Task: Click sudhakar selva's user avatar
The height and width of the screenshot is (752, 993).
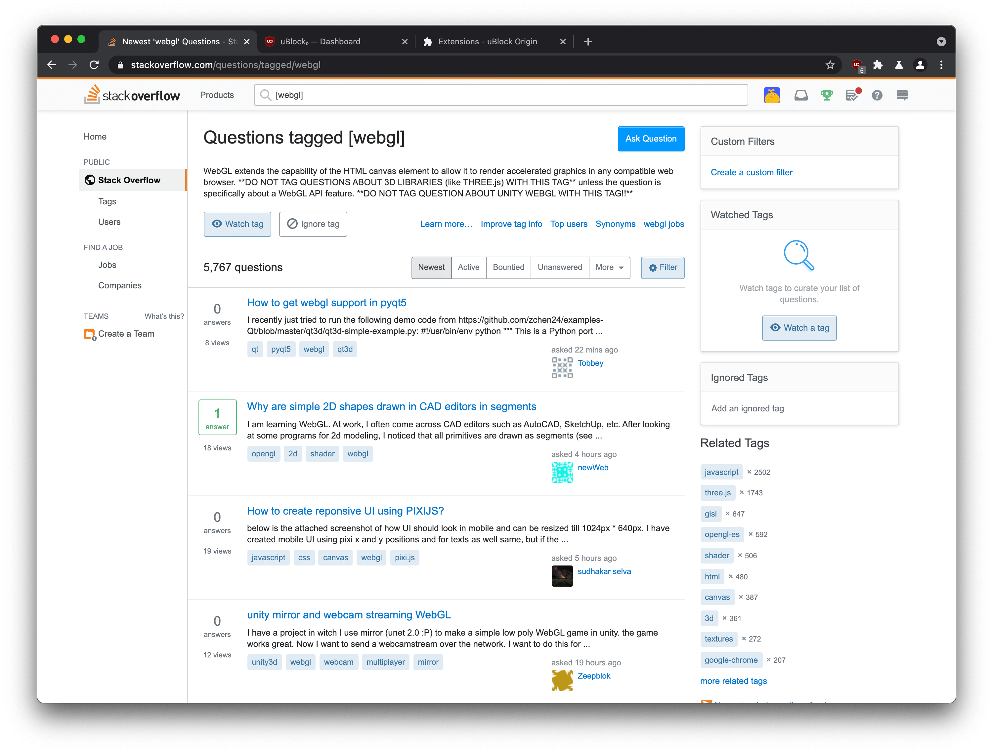Action: tap(562, 576)
